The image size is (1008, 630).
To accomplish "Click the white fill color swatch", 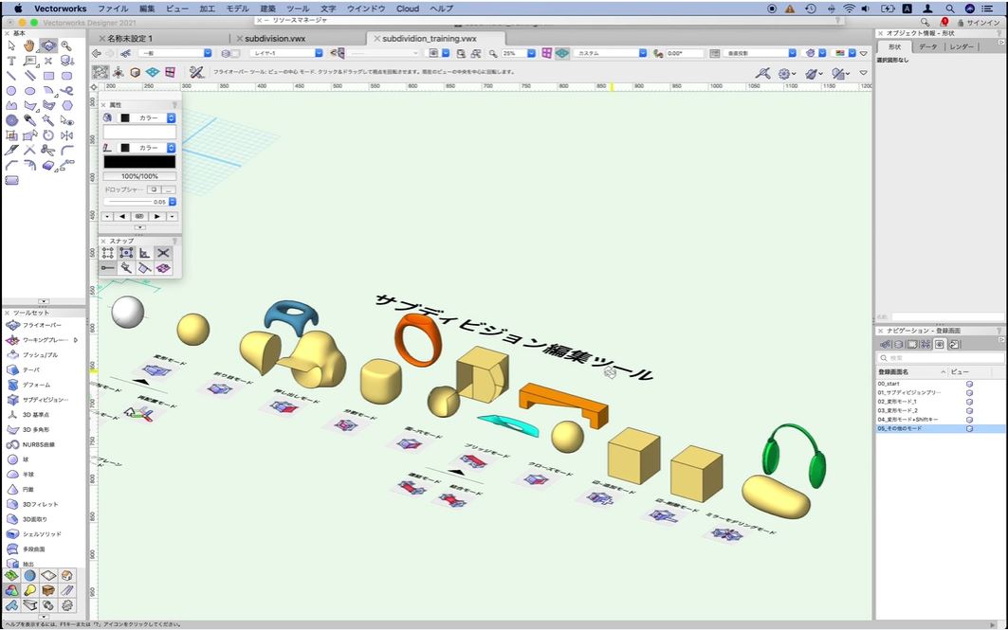I will 139,132.
